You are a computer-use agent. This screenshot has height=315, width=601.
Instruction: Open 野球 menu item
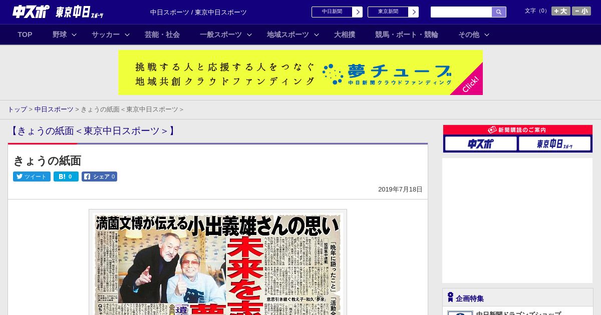[x=60, y=34]
